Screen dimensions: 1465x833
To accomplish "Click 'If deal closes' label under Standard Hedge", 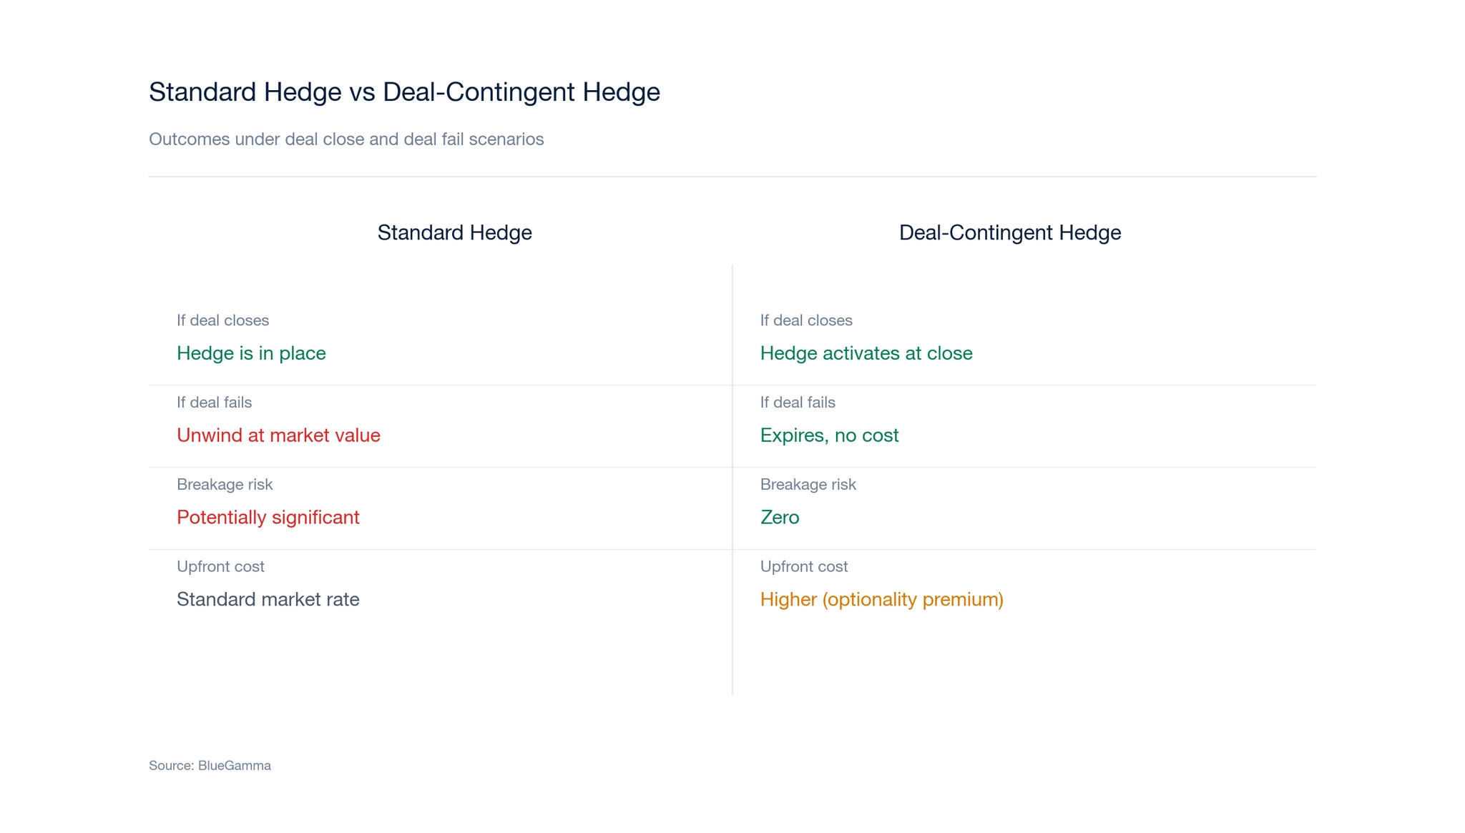I will click(222, 320).
